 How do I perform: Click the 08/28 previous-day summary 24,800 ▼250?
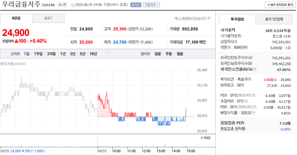point(28,151)
